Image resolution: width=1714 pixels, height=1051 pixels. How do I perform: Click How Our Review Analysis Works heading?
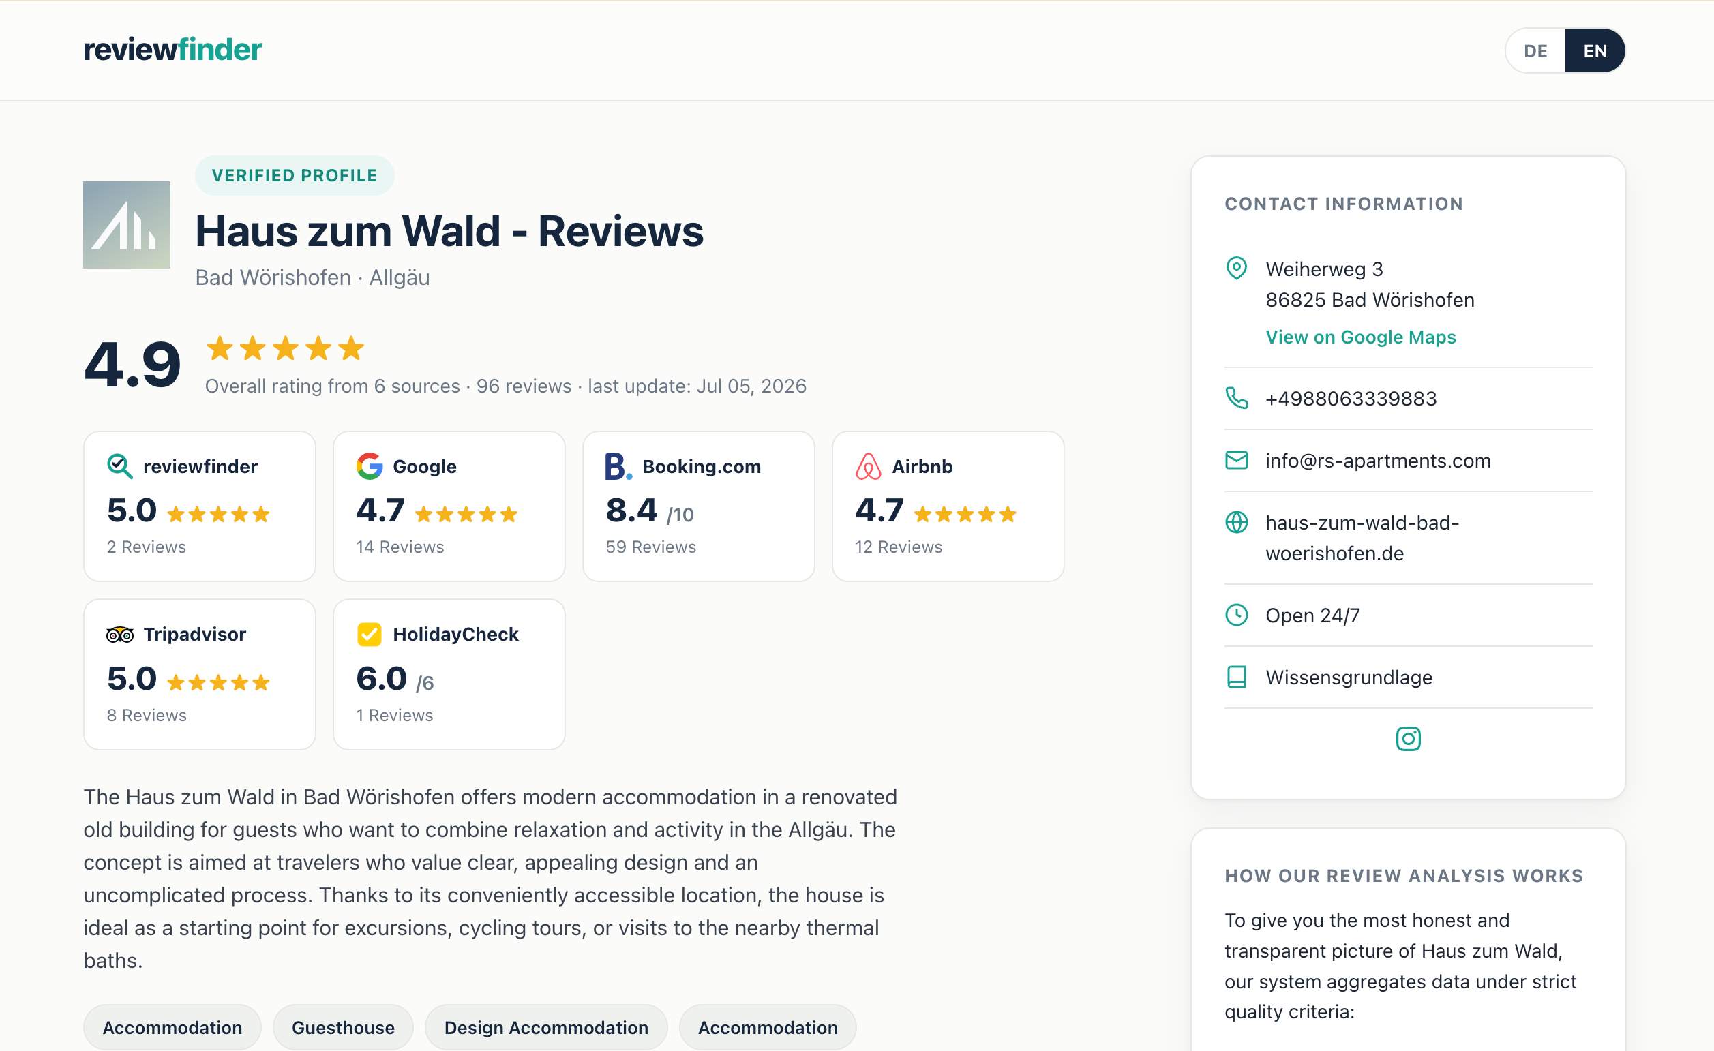pos(1404,876)
